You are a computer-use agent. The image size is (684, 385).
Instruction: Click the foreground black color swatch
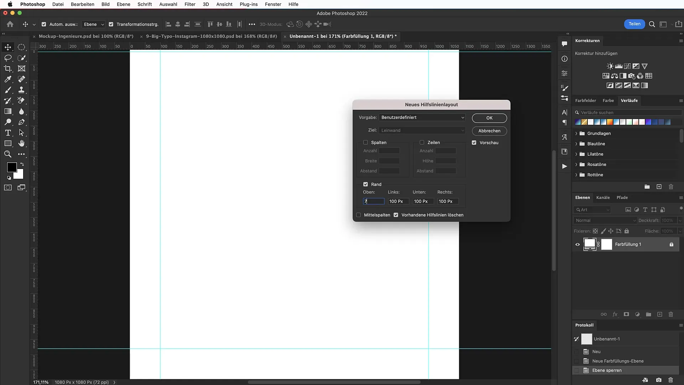click(x=12, y=167)
